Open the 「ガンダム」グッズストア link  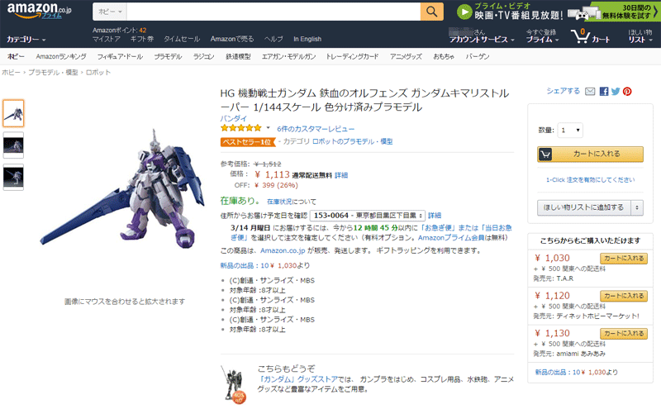point(297,379)
